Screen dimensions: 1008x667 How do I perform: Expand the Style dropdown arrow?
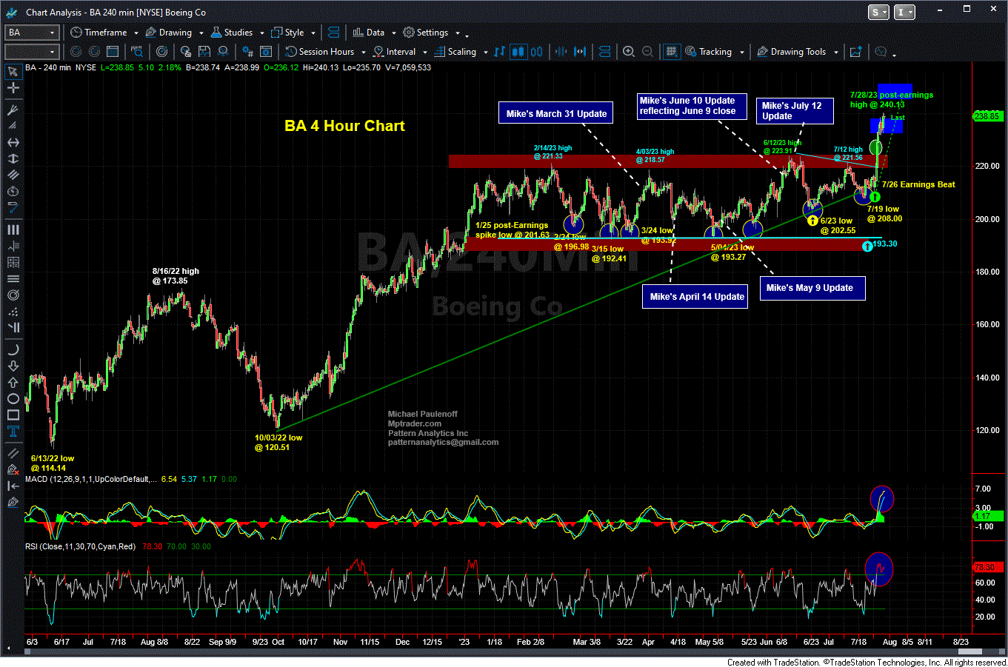pyautogui.click(x=313, y=33)
